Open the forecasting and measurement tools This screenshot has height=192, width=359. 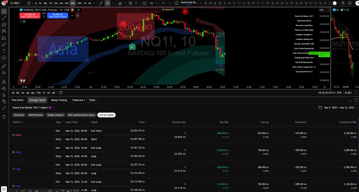coord(4,38)
